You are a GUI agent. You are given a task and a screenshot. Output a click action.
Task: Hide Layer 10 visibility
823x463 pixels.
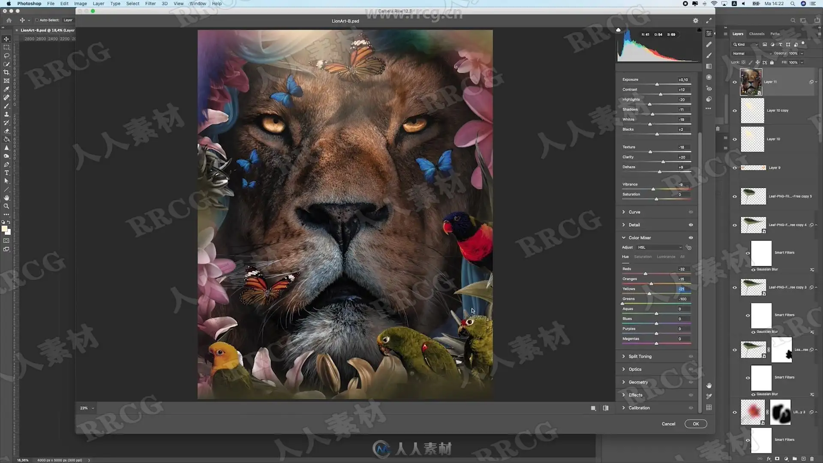(x=735, y=139)
